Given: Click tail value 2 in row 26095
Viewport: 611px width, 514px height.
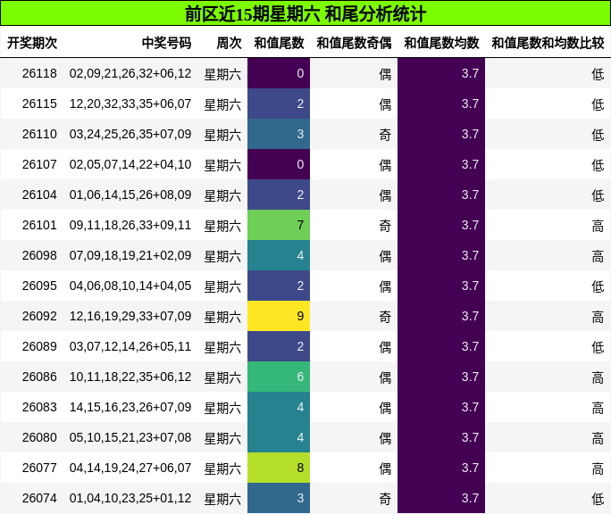Looking at the screenshot, I should tap(279, 286).
